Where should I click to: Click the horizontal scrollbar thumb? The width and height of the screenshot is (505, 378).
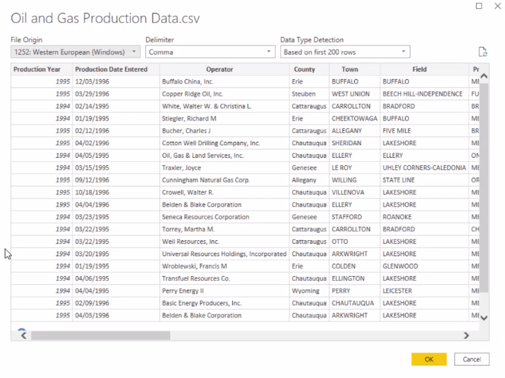coord(101,335)
